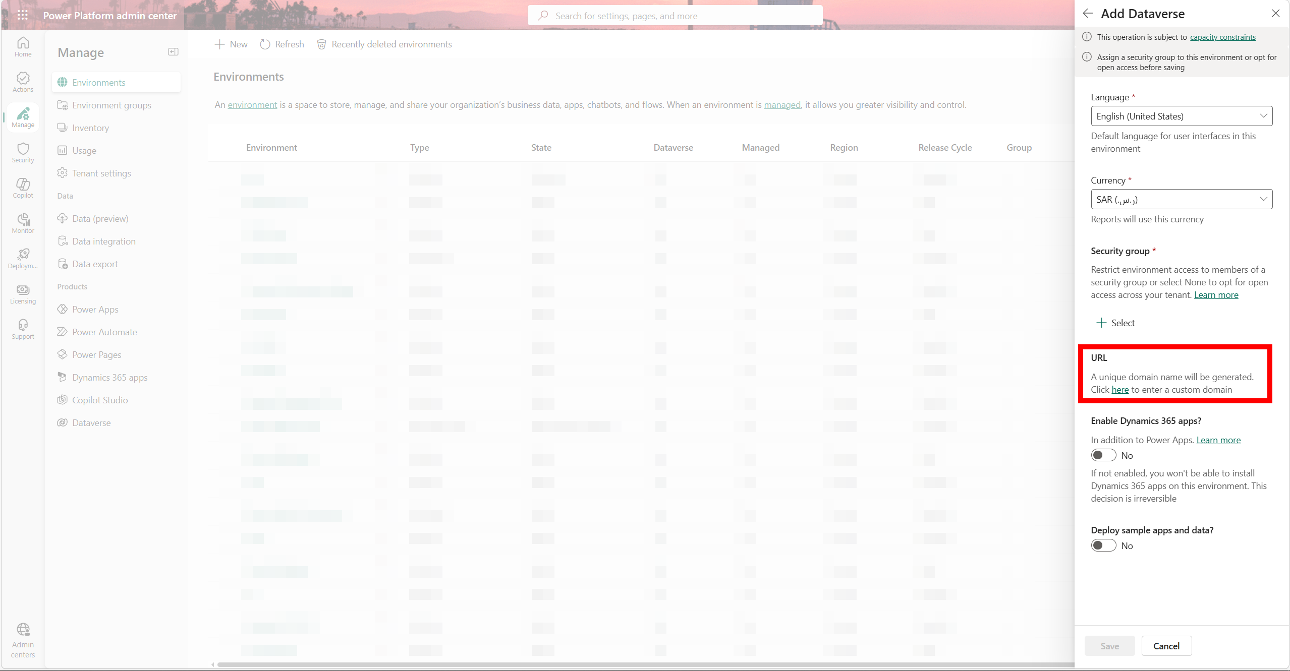Close the Add Dataverse panel
Image resolution: width=1290 pixels, height=671 pixels.
[x=1275, y=14]
